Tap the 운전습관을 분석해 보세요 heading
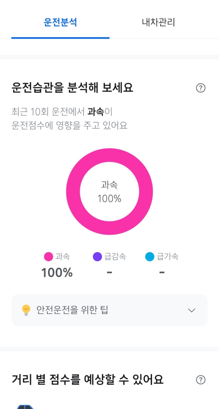This screenshot has width=219, height=409. point(72,88)
